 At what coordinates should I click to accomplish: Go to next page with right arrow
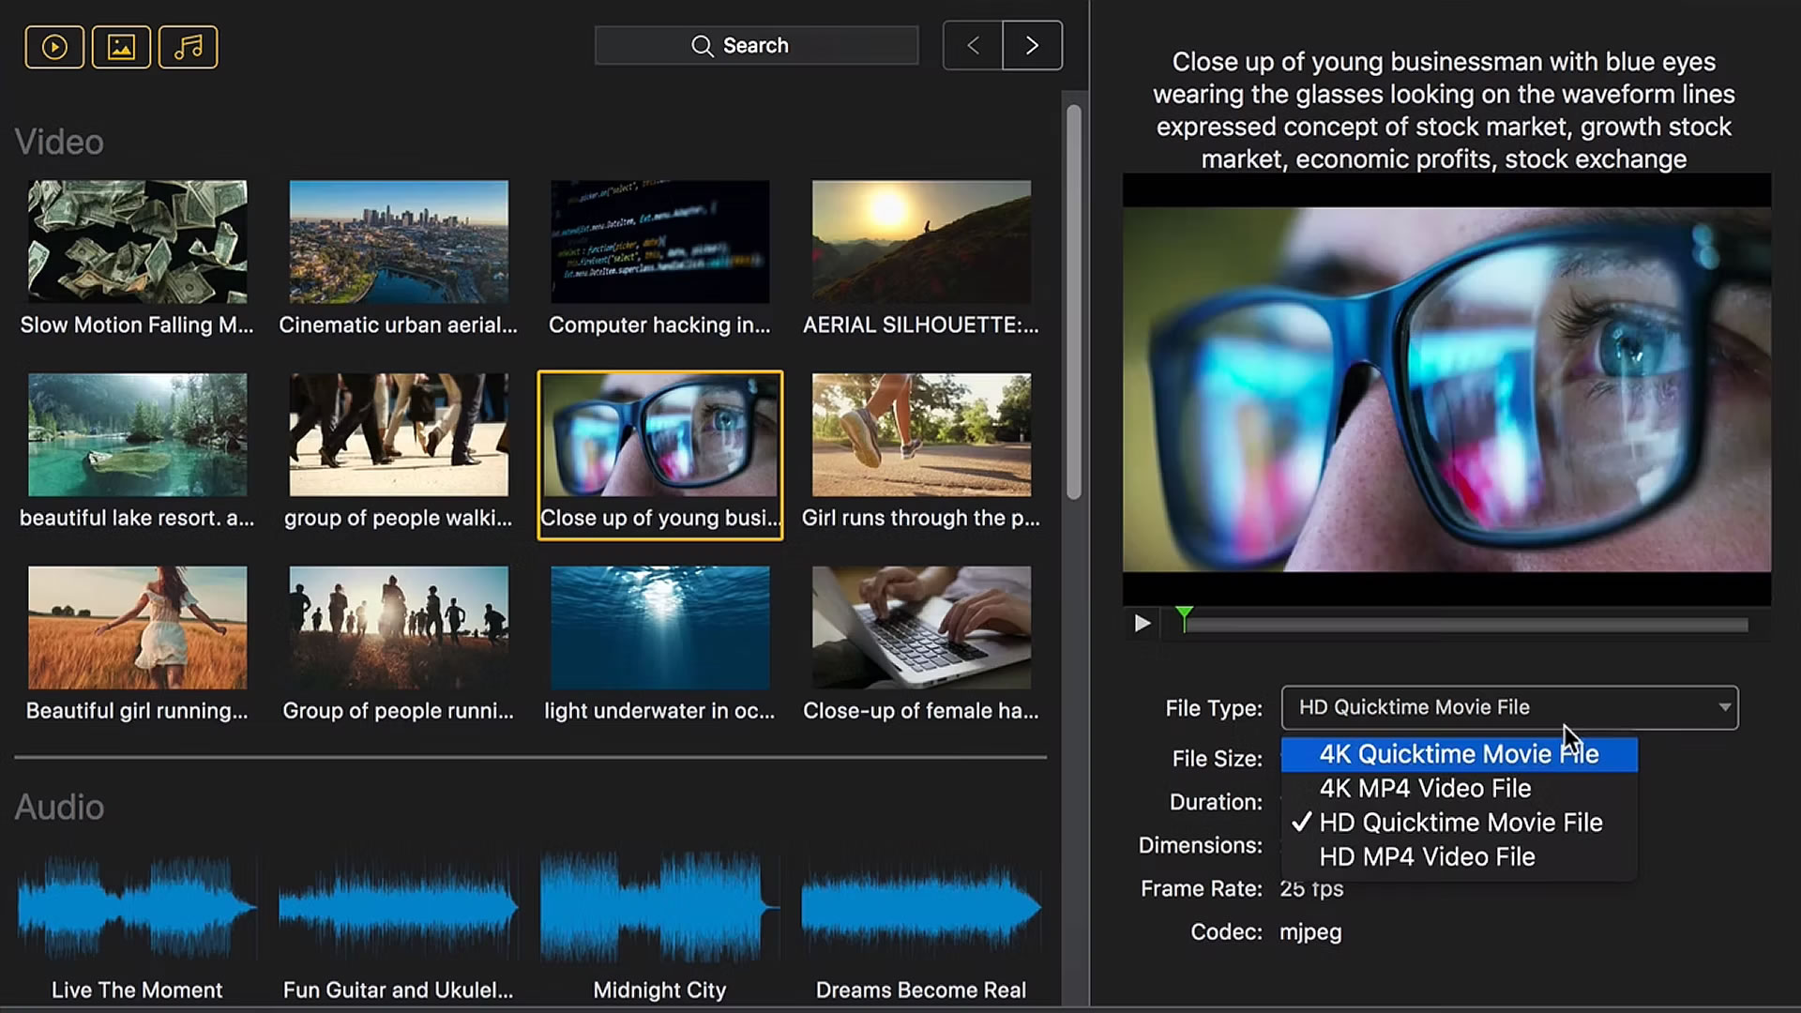(1032, 45)
